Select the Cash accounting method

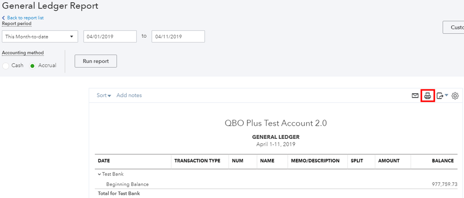6,66
